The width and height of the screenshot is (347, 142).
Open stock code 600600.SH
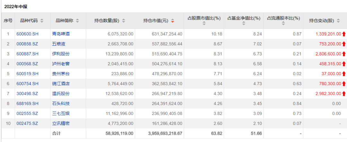[x=27, y=34]
